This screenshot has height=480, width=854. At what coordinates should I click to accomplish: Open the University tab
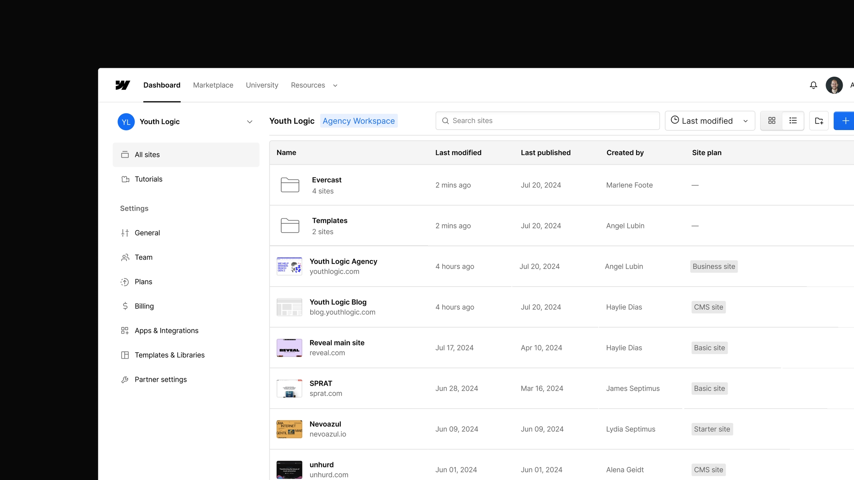point(262,85)
